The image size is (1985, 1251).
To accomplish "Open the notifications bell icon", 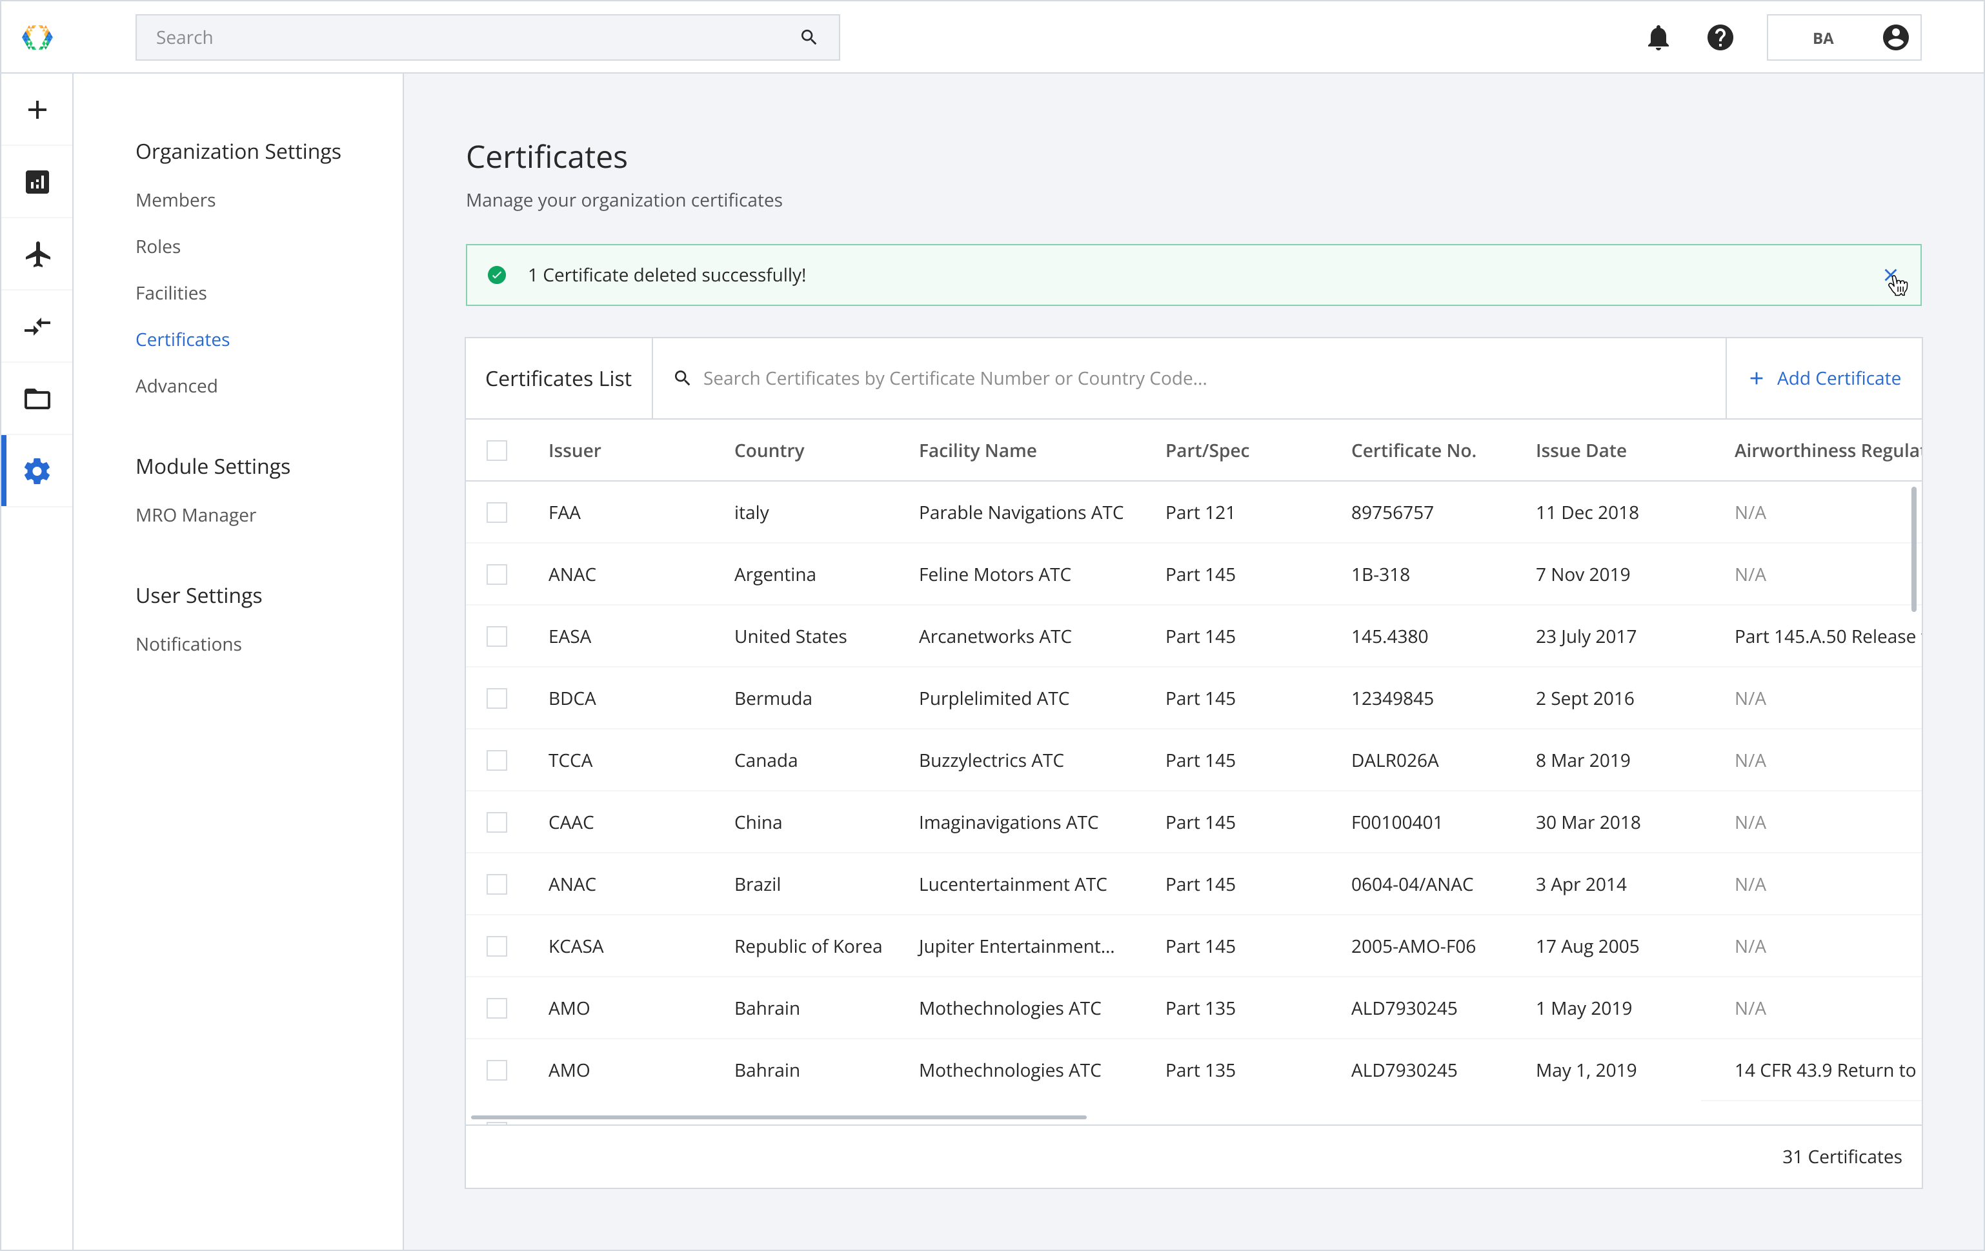I will click(x=1658, y=37).
